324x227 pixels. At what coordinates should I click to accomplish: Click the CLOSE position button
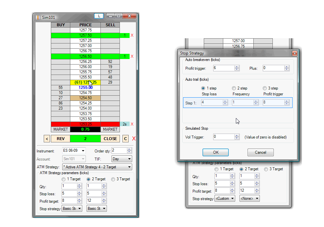tap(110, 139)
